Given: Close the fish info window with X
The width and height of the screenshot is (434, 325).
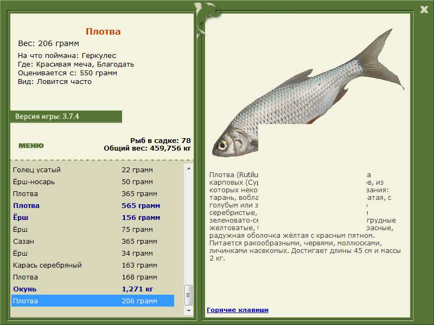Looking at the screenshot, I should pos(424,10).
